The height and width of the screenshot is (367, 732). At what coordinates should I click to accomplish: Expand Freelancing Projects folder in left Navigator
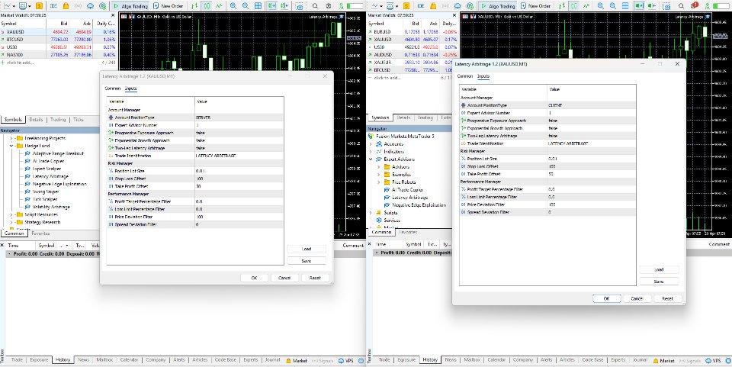[11, 138]
